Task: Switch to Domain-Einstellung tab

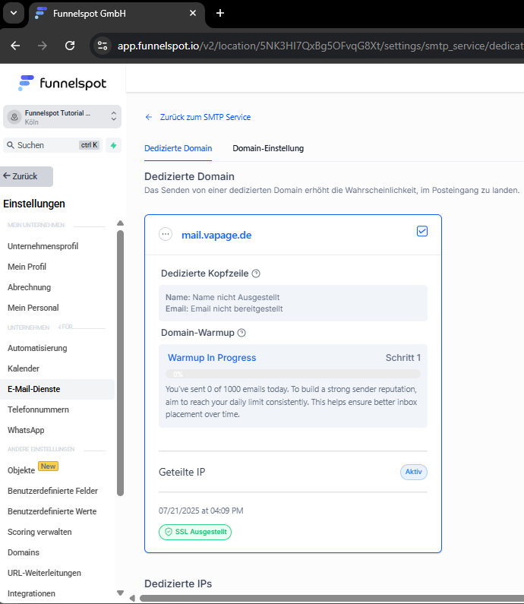Action: 268,148
